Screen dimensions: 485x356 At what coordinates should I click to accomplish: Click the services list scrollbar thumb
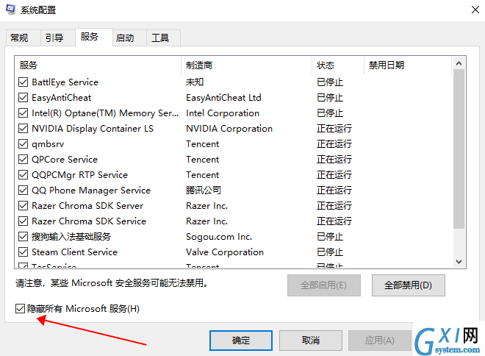point(459,149)
